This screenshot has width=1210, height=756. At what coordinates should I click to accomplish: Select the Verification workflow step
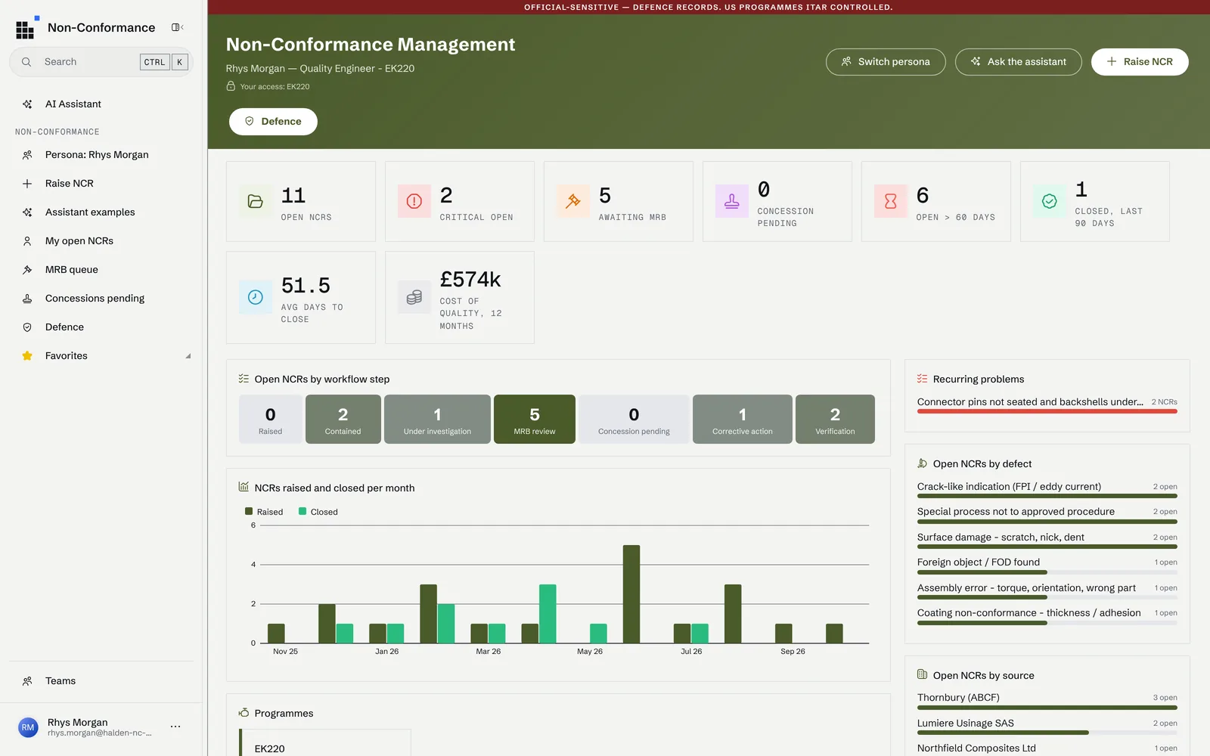point(835,419)
